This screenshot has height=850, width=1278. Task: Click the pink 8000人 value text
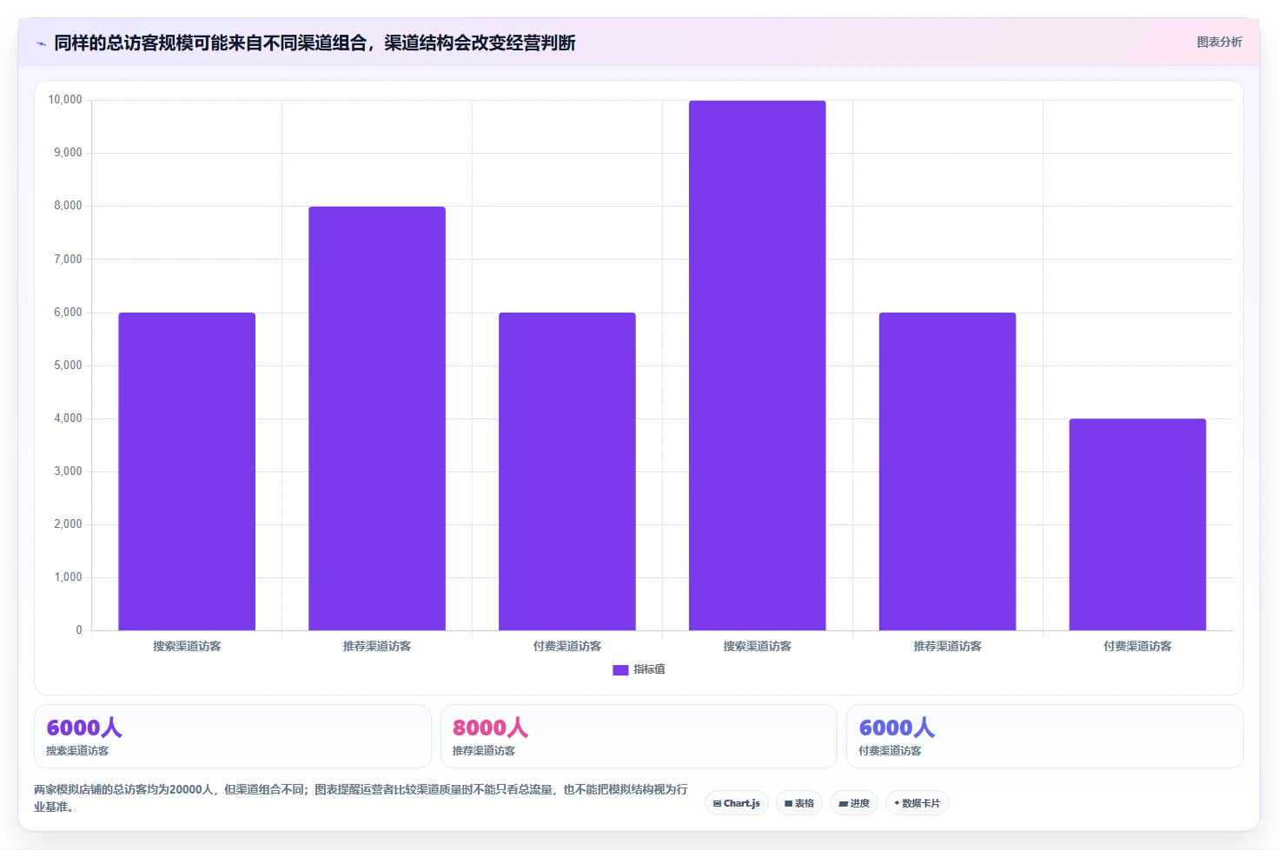(x=490, y=728)
